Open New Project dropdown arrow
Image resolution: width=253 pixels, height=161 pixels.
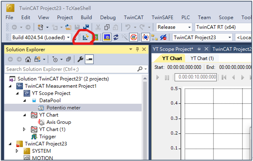click(x=48, y=27)
